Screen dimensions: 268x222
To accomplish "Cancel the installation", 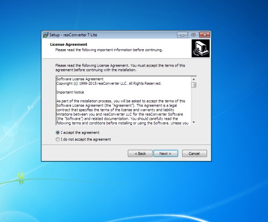I will (x=194, y=153).
